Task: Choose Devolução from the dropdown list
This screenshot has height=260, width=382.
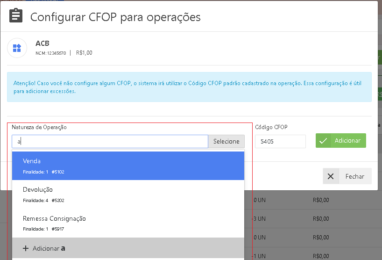Action: tap(128, 194)
